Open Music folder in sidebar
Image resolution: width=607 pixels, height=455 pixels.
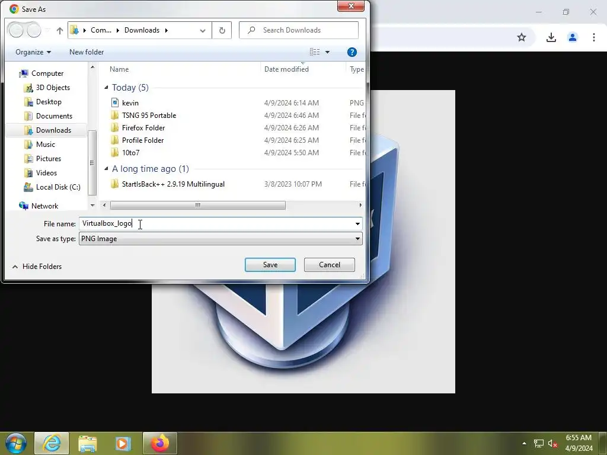tap(45, 145)
